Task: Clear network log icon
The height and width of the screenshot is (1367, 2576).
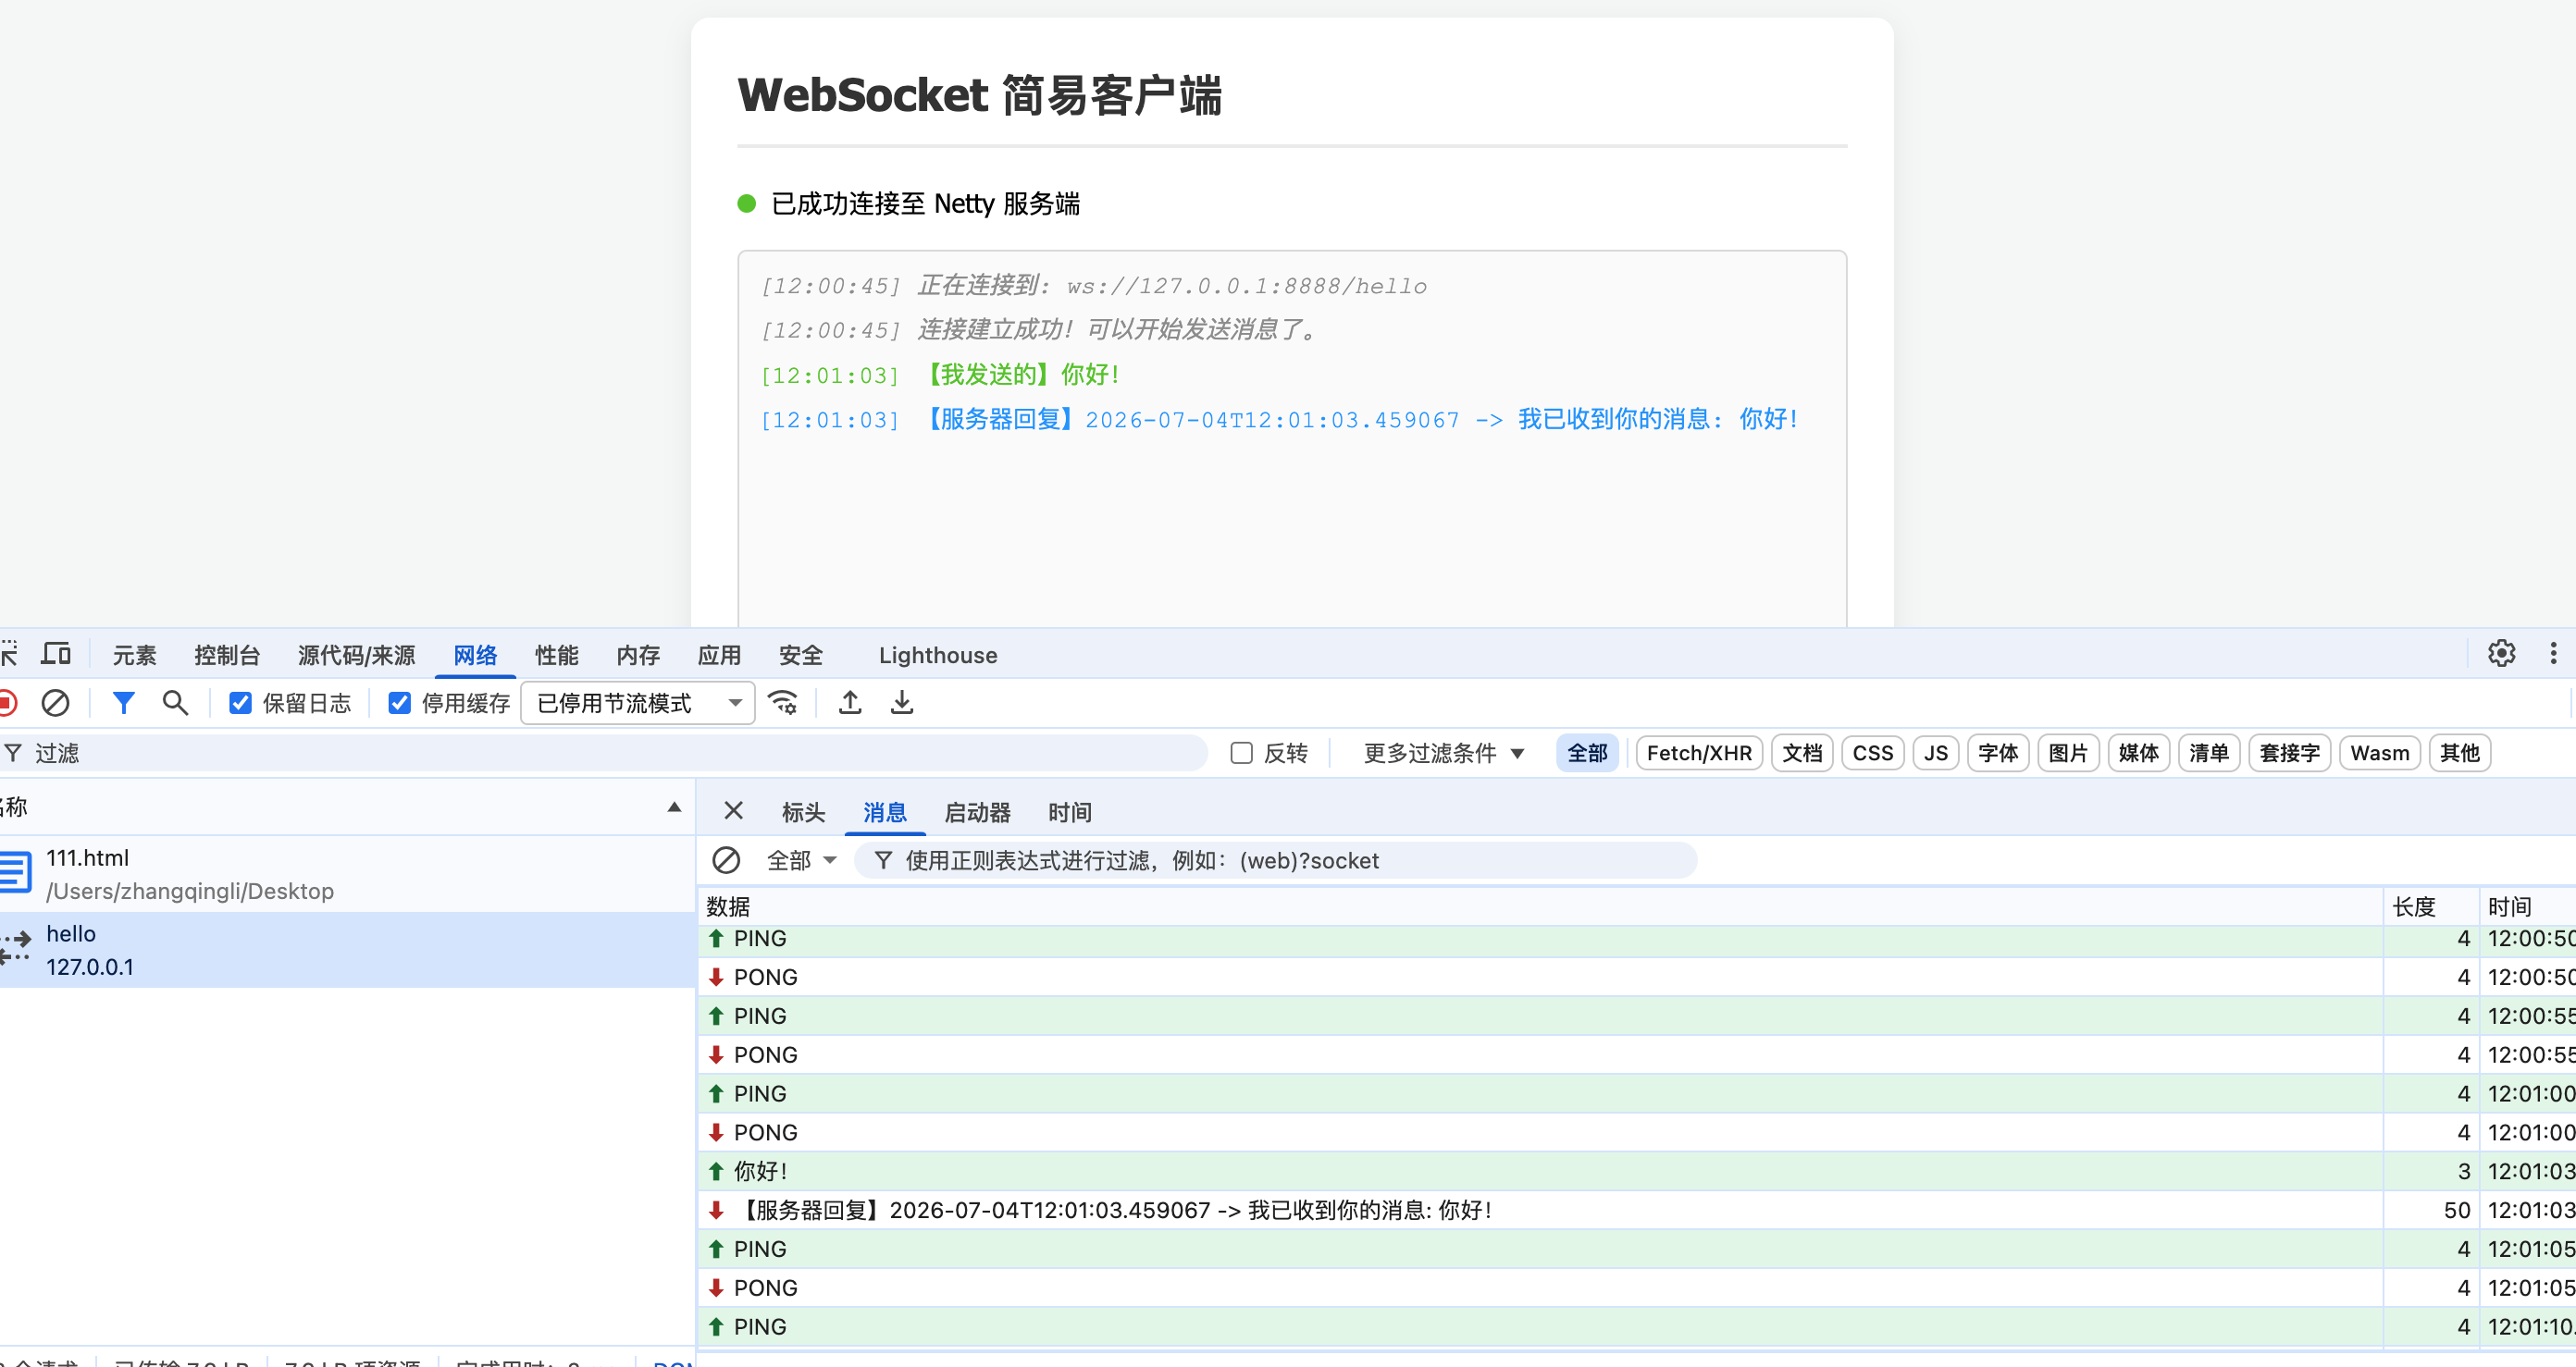Action: pos(56,703)
